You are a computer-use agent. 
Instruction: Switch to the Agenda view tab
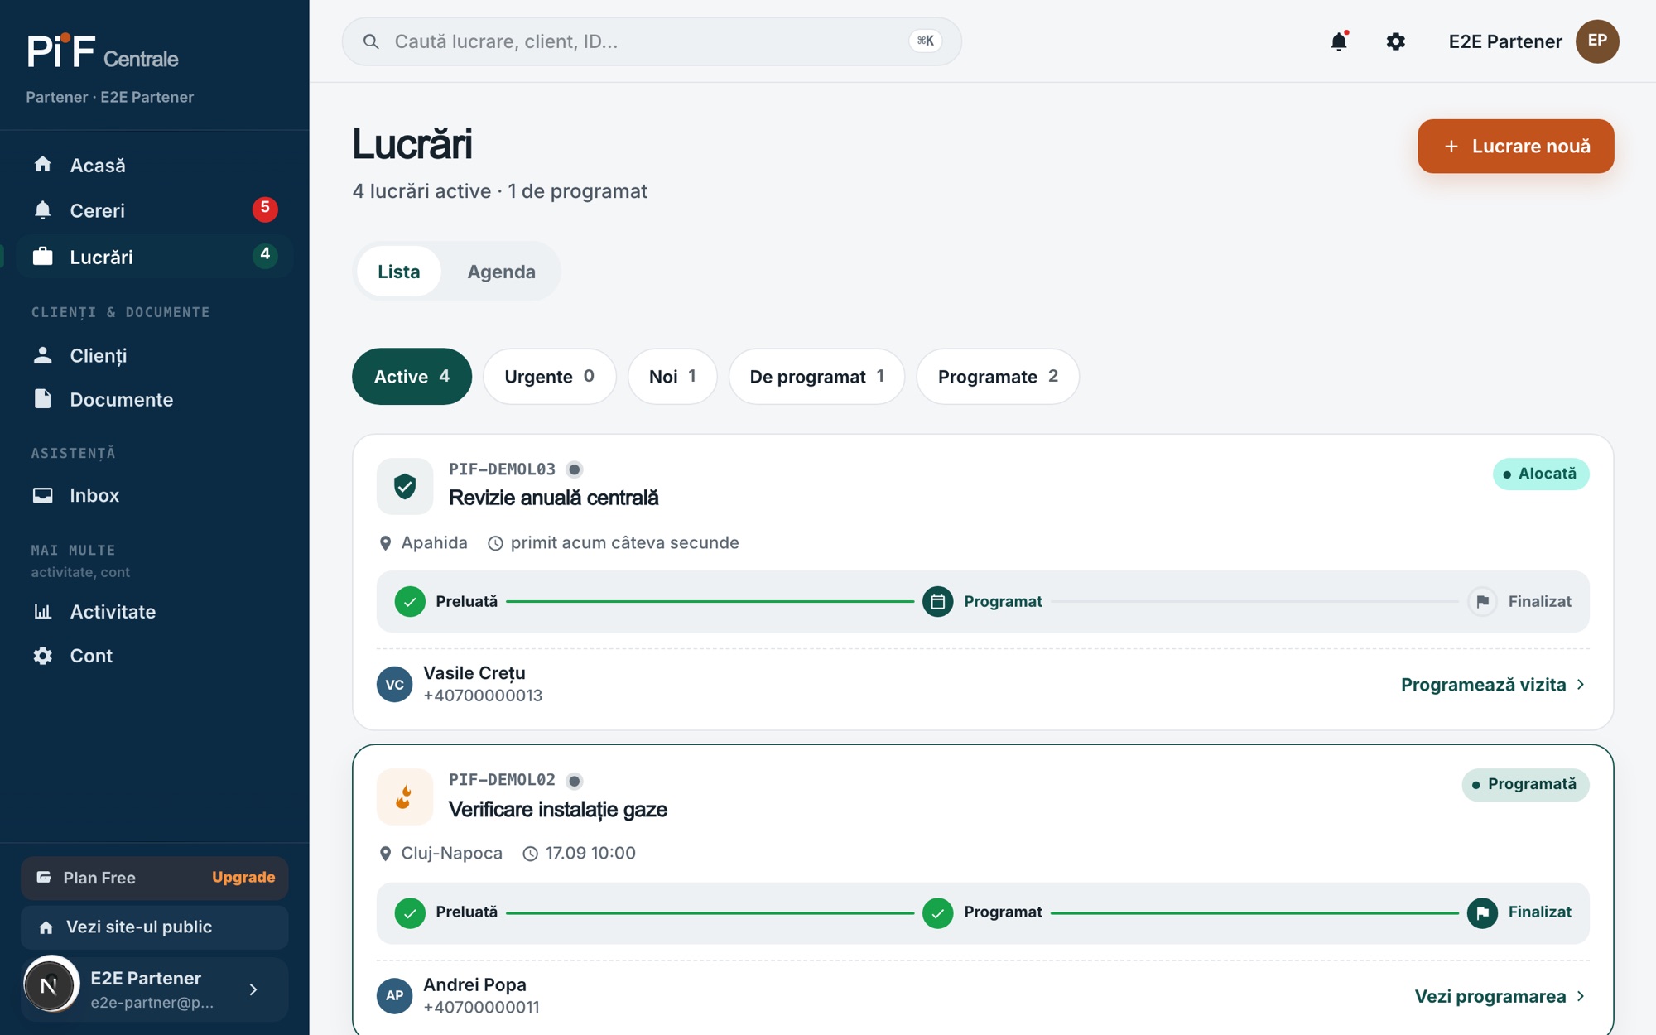501,272
